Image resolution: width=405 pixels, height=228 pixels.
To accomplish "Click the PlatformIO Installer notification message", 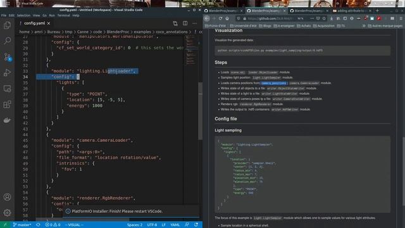I will (117, 211).
